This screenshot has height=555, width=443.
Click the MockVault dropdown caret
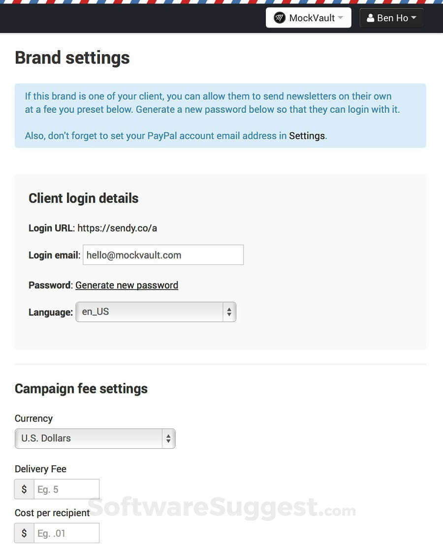coord(341,18)
